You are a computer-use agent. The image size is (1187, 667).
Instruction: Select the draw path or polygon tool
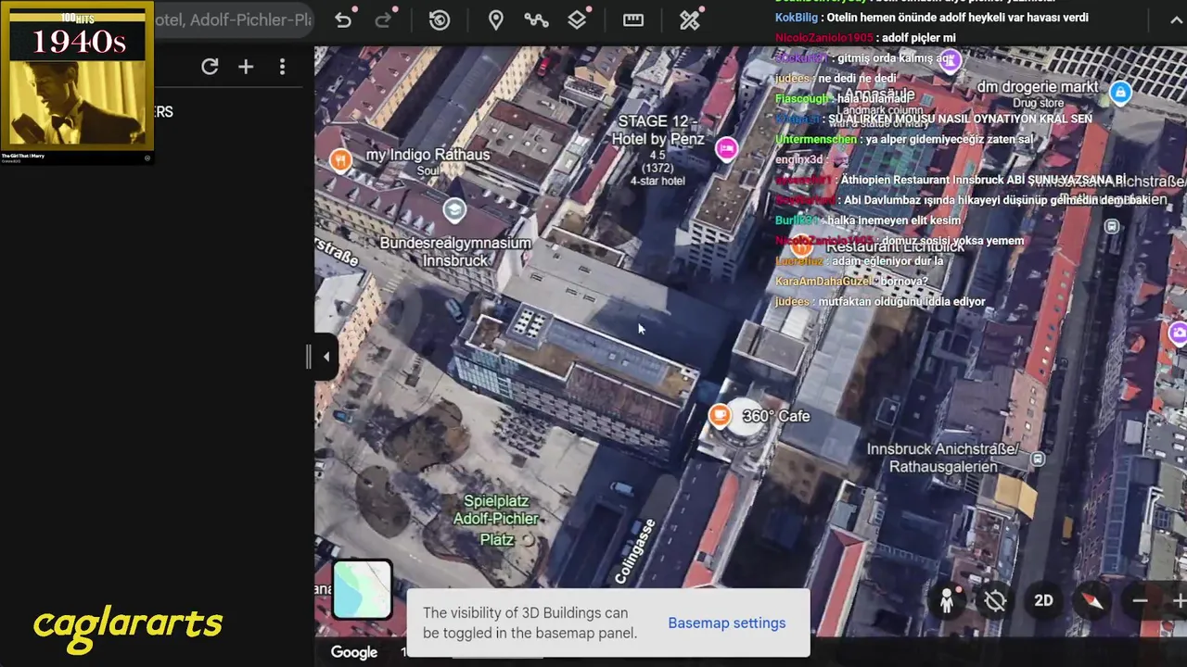(x=536, y=20)
